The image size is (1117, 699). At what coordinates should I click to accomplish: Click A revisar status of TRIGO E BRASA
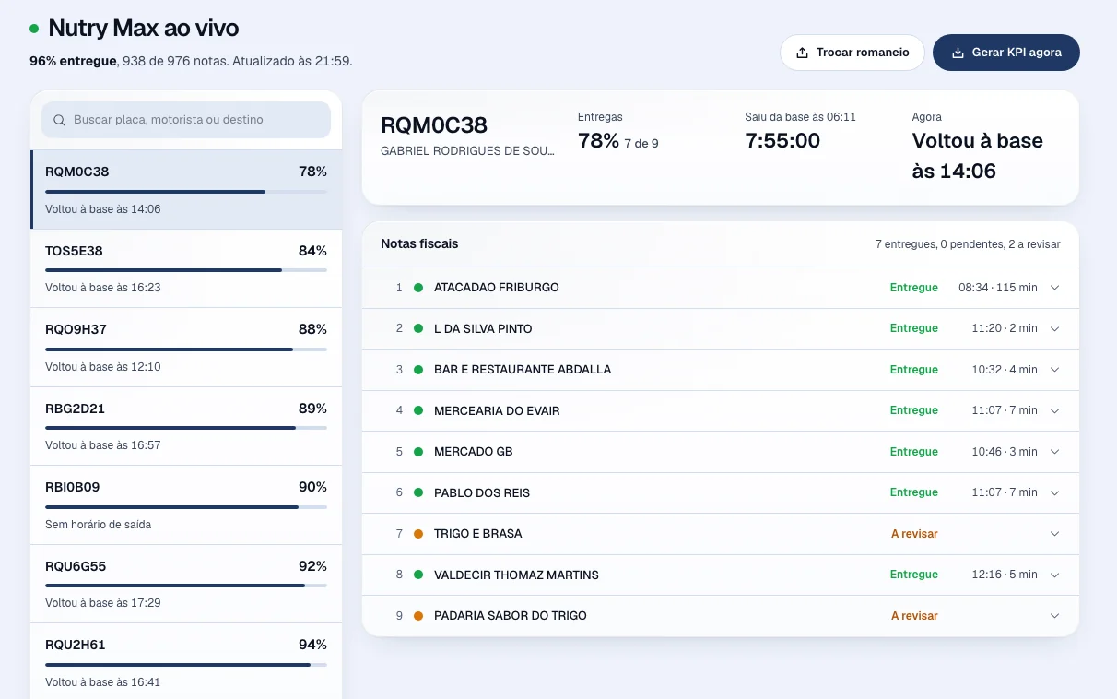click(914, 534)
